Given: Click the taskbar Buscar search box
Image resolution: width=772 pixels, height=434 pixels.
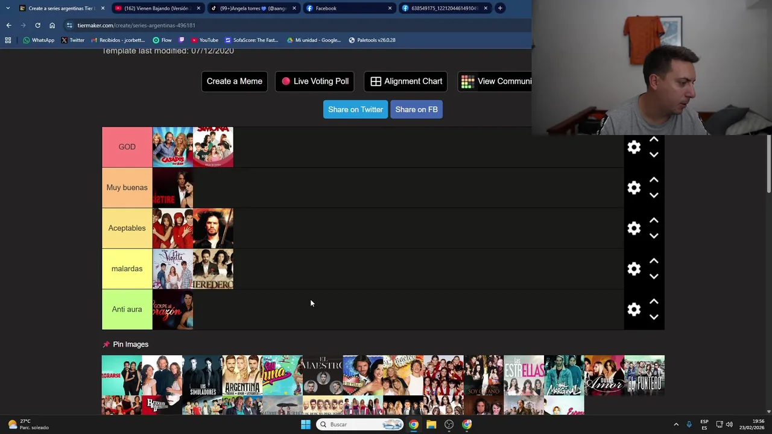Looking at the screenshot, I should point(361,424).
